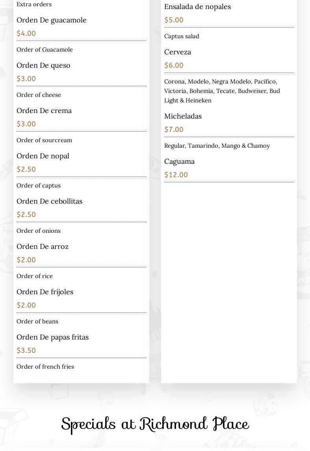Click the Orden De guacamole menu item
The image size is (310, 451).
[52, 20]
